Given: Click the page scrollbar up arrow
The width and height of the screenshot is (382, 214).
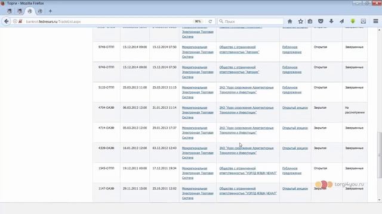Looking at the screenshot, I should (380, 30).
